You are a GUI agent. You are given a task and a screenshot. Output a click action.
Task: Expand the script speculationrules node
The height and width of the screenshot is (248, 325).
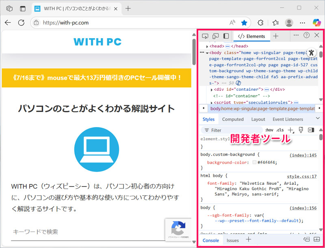tap(212, 103)
